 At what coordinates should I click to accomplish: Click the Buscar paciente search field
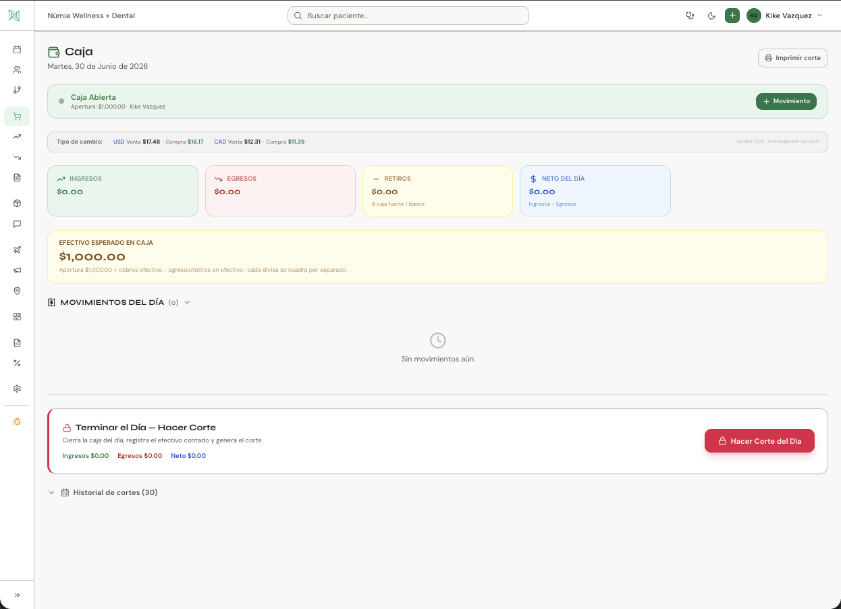408,16
